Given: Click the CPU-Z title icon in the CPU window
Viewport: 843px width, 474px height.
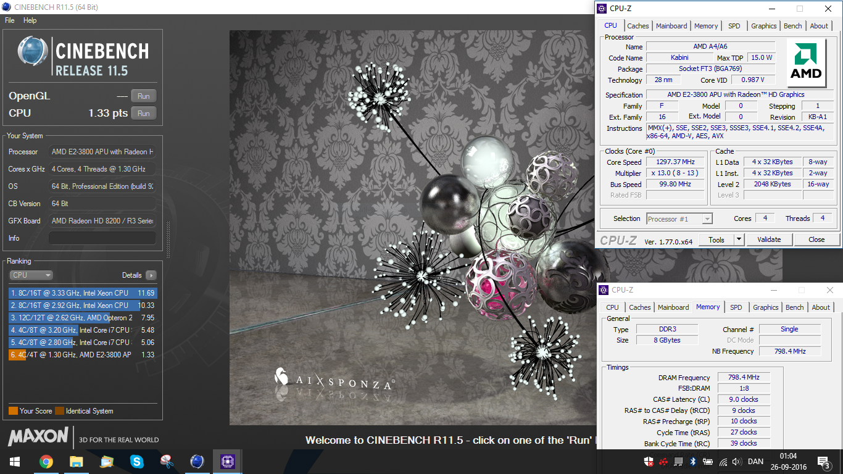Looking at the screenshot, I should 602,9.
